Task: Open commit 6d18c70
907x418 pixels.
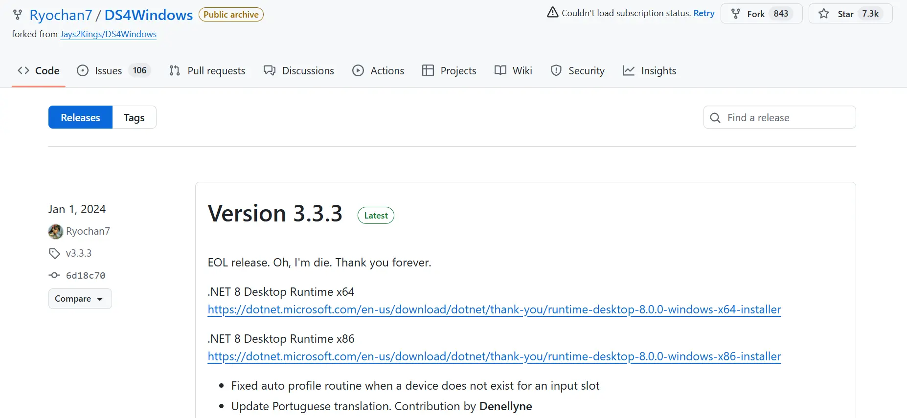Action: point(86,275)
